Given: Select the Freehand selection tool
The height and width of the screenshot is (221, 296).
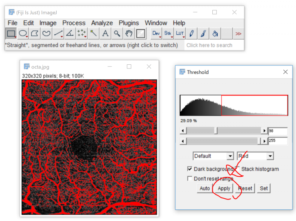Looking at the screenshot, I should tap(46, 33).
